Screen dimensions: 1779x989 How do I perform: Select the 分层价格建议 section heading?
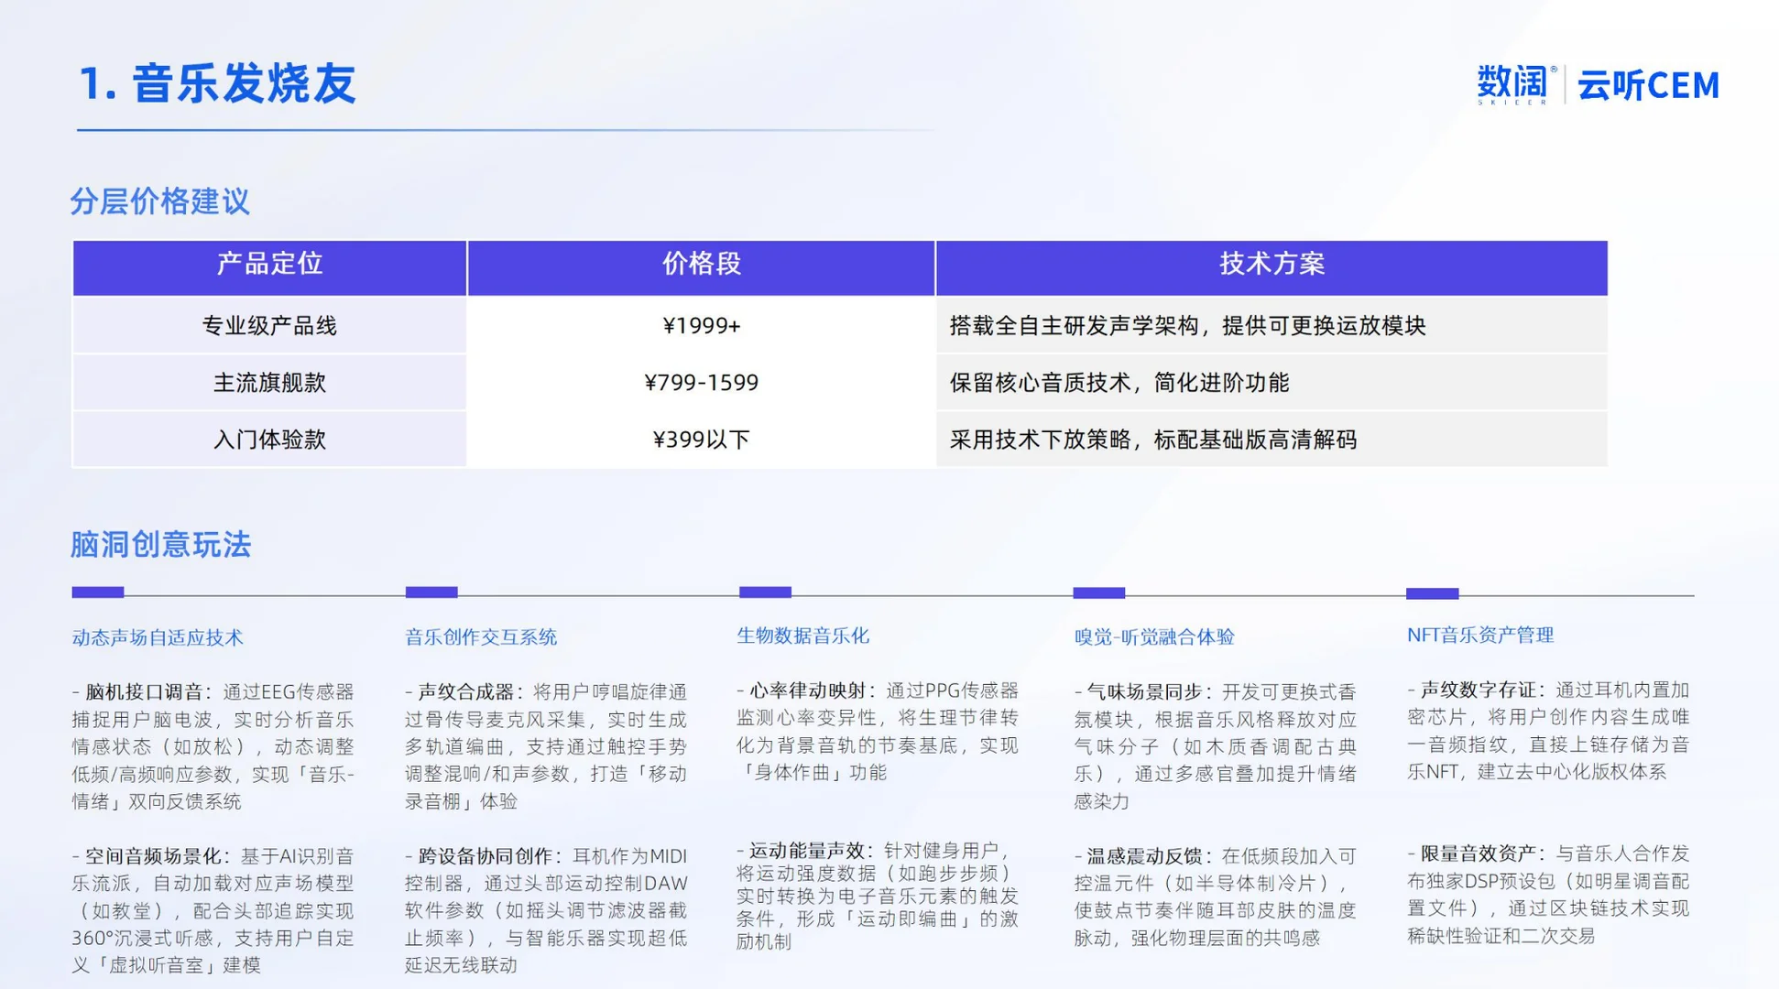[x=160, y=201]
